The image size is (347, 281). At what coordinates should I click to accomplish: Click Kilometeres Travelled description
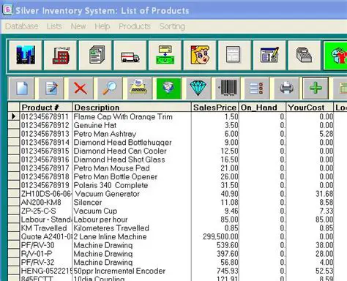(x=132, y=228)
